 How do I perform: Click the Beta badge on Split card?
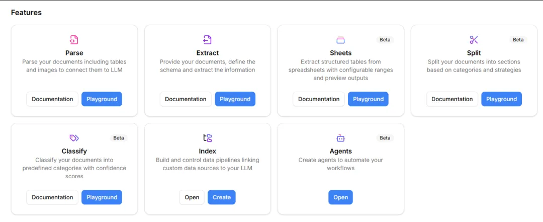tap(518, 40)
